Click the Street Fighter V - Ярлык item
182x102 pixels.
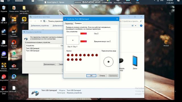[54, 2]
